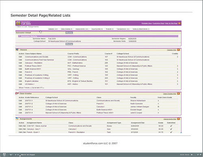The width and height of the screenshot is (203, 157).
Task: Collapse the Semester Details section arrow
Action: [x=19, y=36]
